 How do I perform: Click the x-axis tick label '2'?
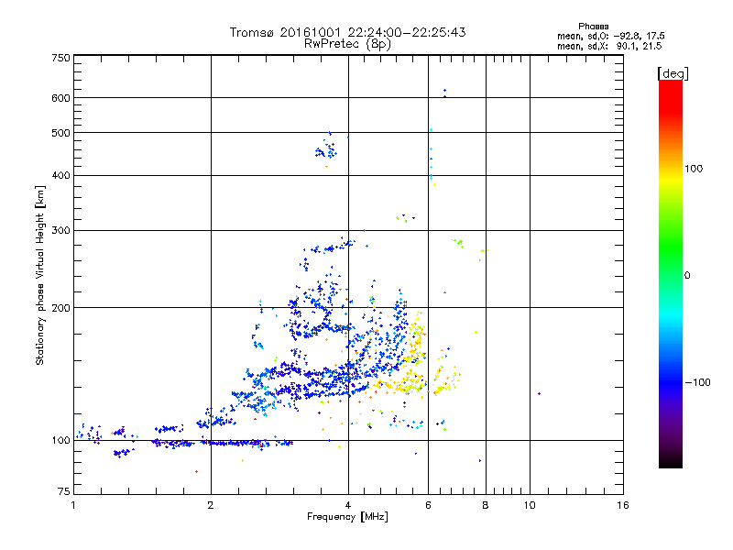[211, 505]
